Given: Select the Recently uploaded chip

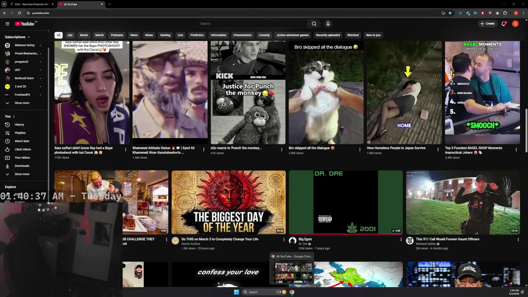Looking at the screenshot, I should click(x=328, y=35).
